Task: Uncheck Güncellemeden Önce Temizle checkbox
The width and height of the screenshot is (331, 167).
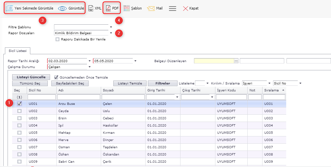Action: point(56,77)
